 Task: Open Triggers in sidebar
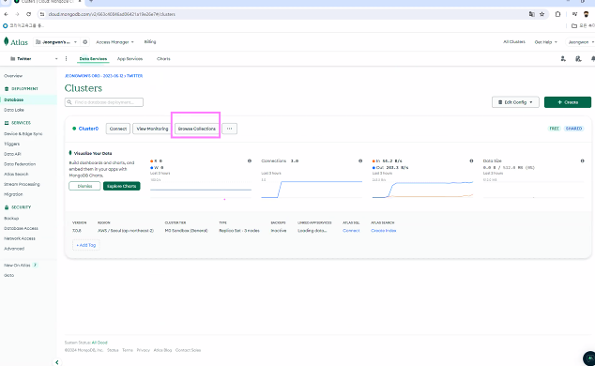(x=12, y=145)
